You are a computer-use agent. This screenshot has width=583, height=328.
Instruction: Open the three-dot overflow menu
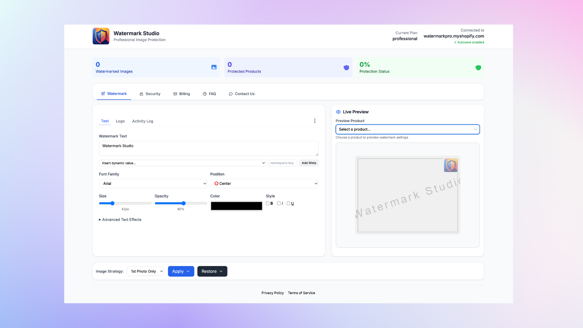314,120
